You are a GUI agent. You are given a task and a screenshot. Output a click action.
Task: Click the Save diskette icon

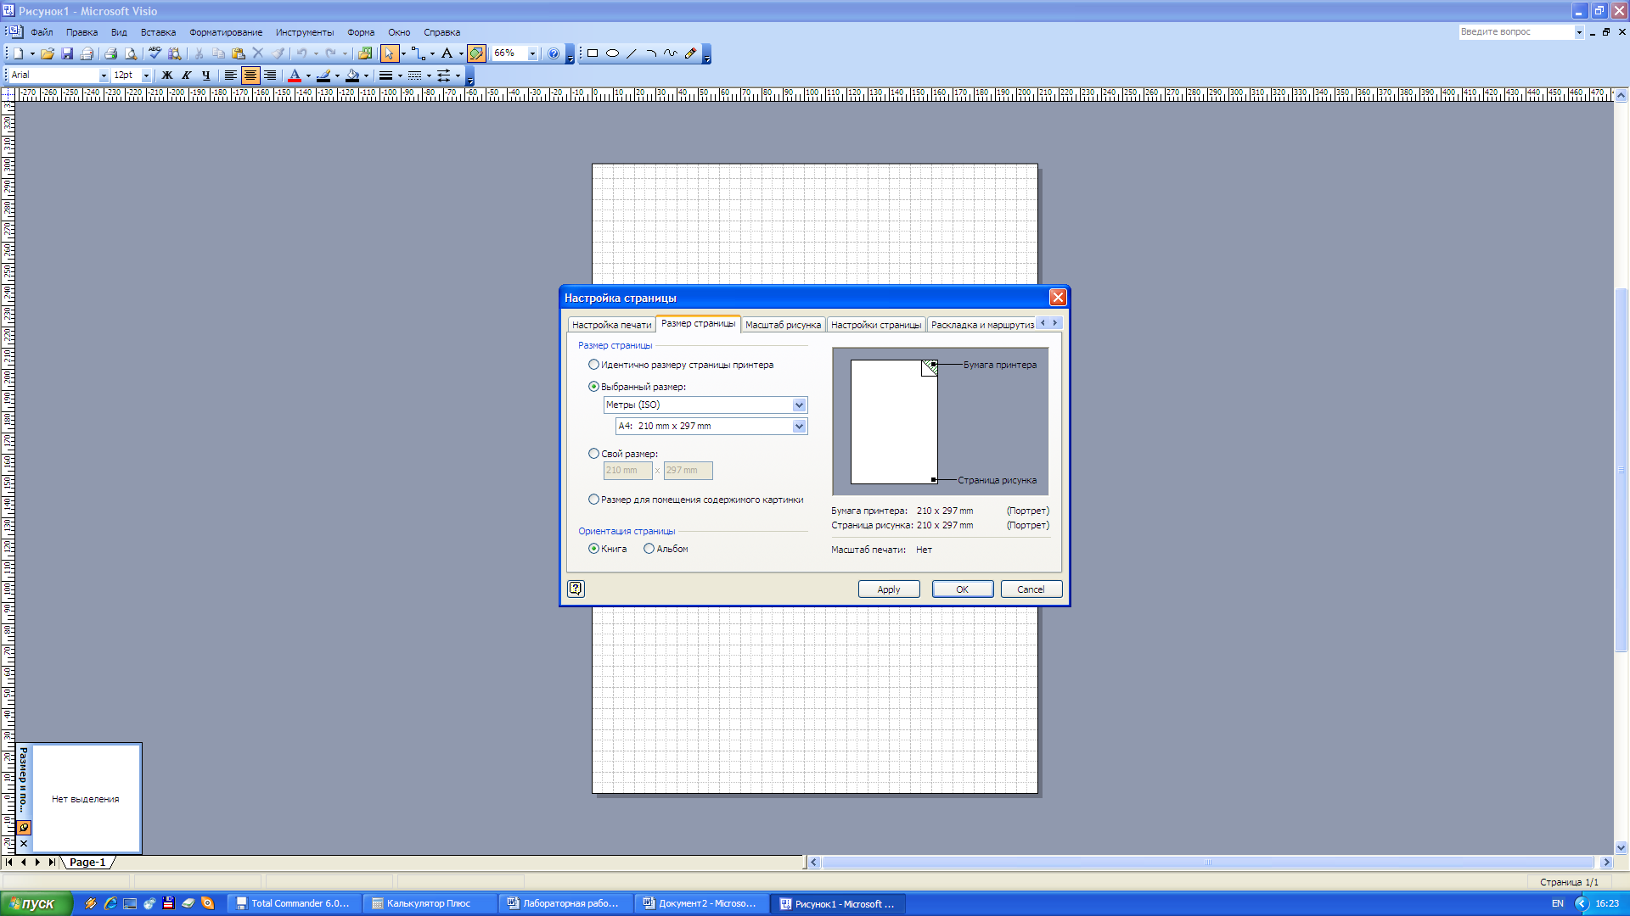tap(67, 53)
